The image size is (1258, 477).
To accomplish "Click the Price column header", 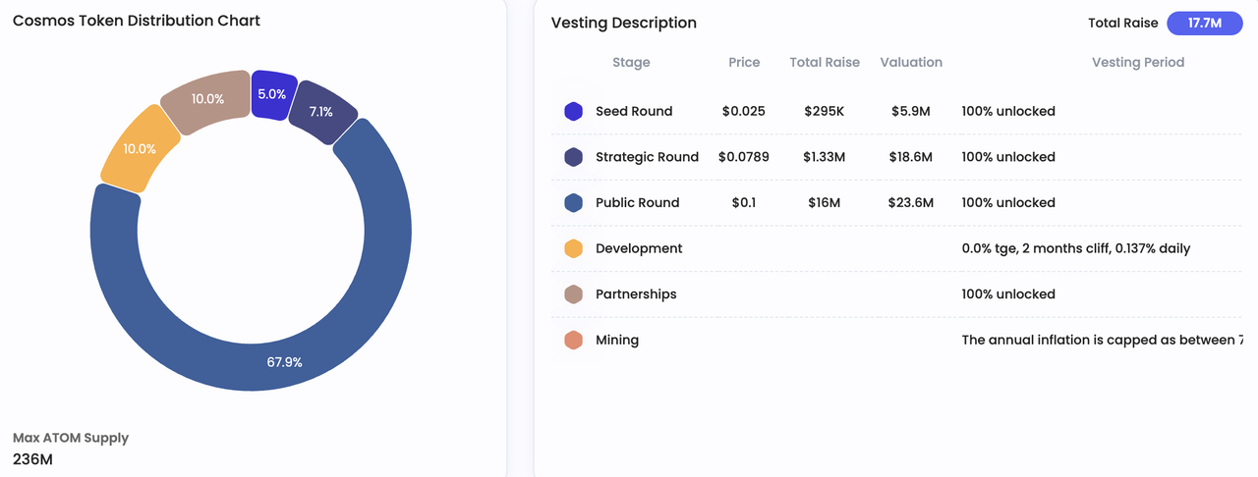I will tap(744, 62).
